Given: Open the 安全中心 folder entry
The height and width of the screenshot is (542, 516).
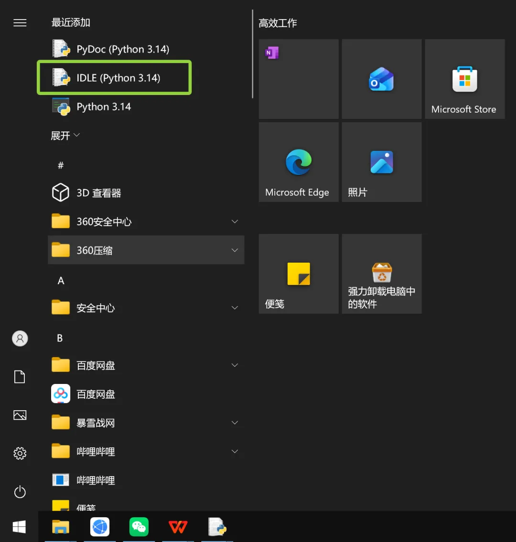Looking at the screenshot, I should tap(146, 308).
